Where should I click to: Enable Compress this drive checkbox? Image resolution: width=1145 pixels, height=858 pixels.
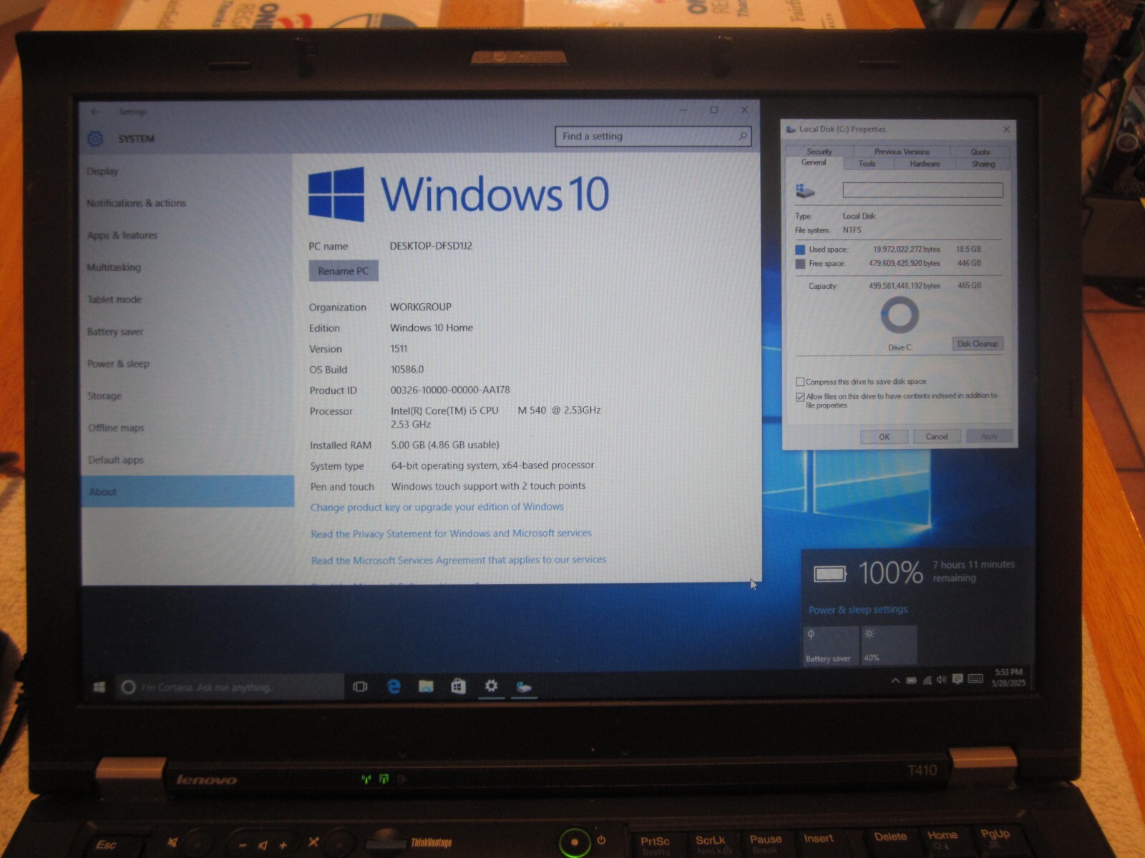pyautogui.click(x=800, y=382)
